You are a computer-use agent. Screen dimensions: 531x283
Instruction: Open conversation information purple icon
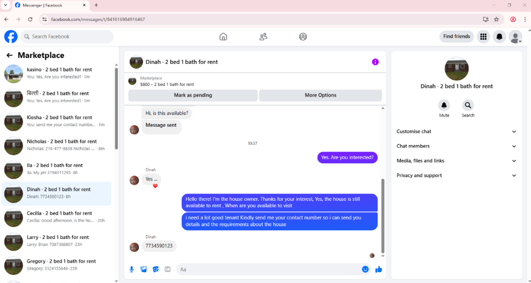click(x=375, y=62)
